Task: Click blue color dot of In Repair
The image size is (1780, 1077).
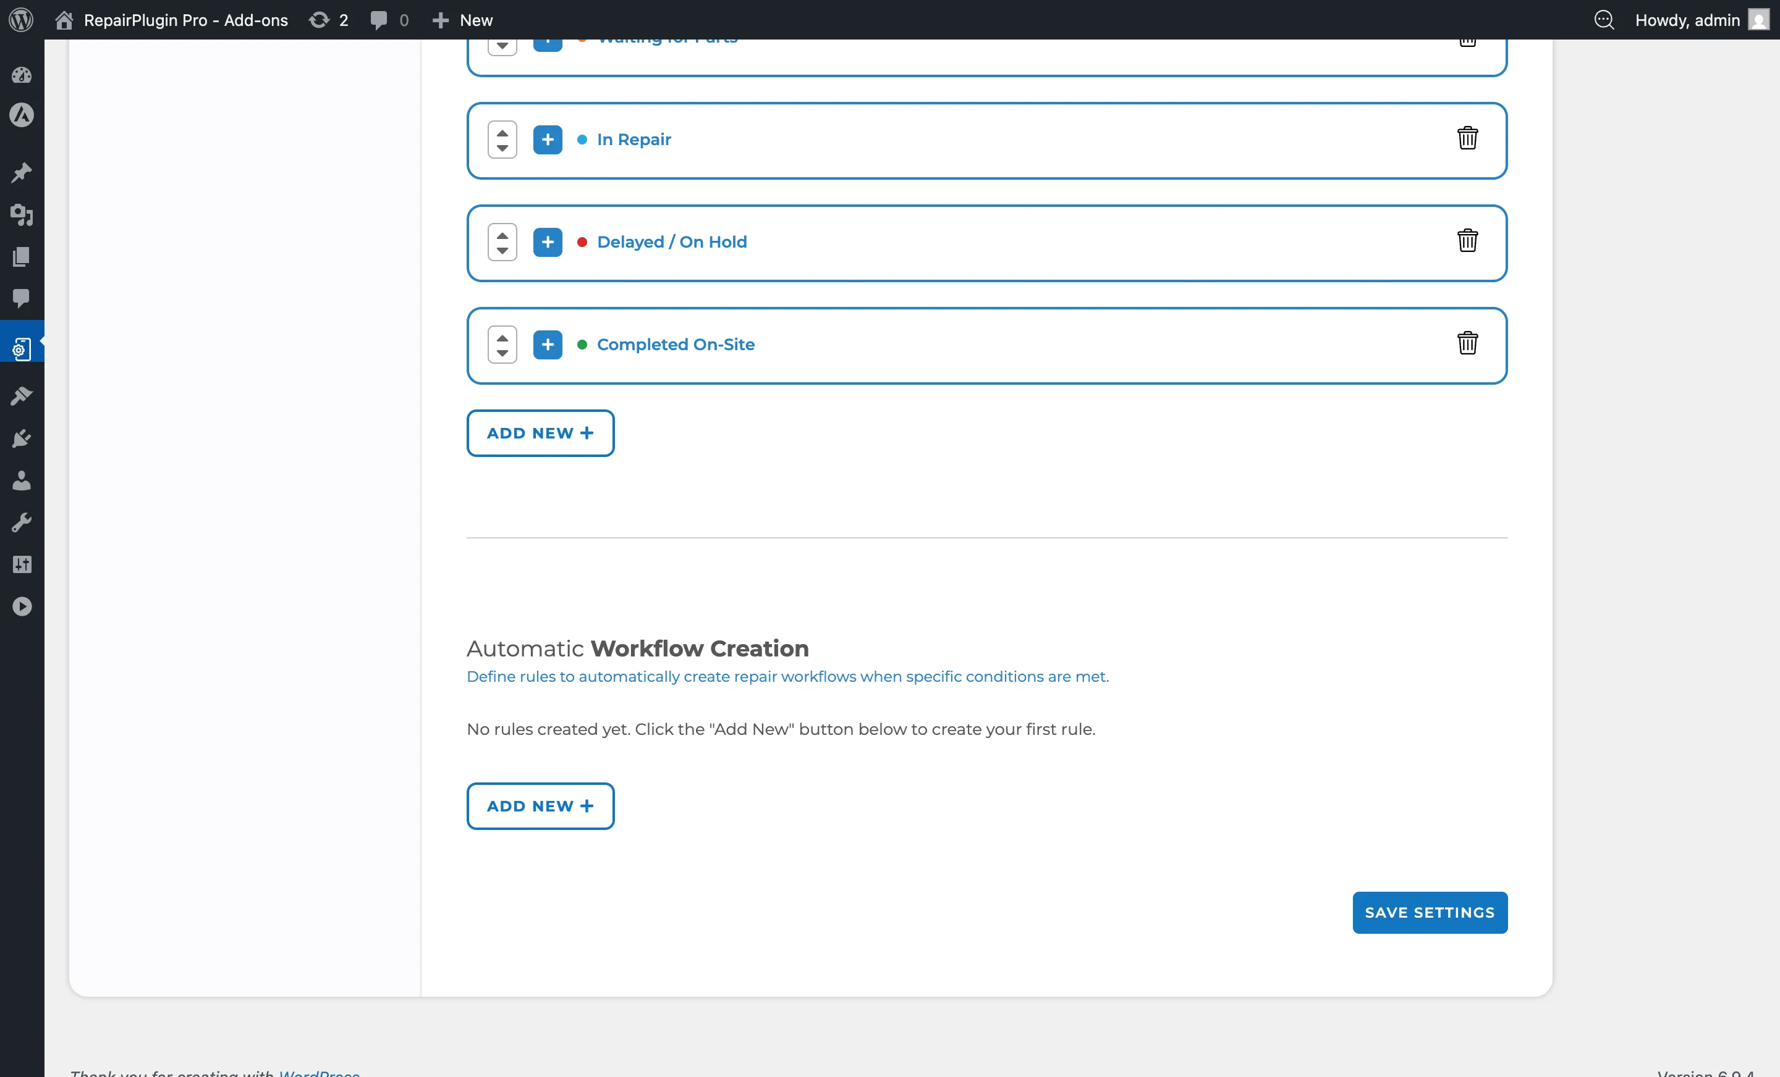Action: (x=582, y=140)
